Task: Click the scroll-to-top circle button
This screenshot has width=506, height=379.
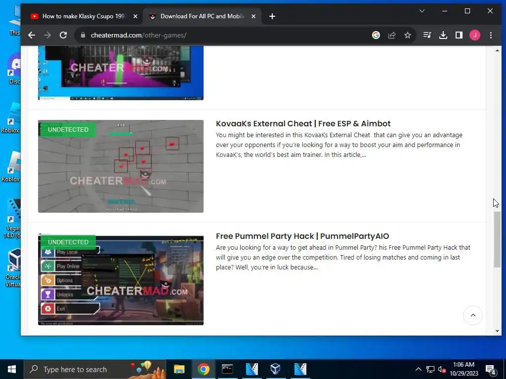Action: tap(473, 315)
